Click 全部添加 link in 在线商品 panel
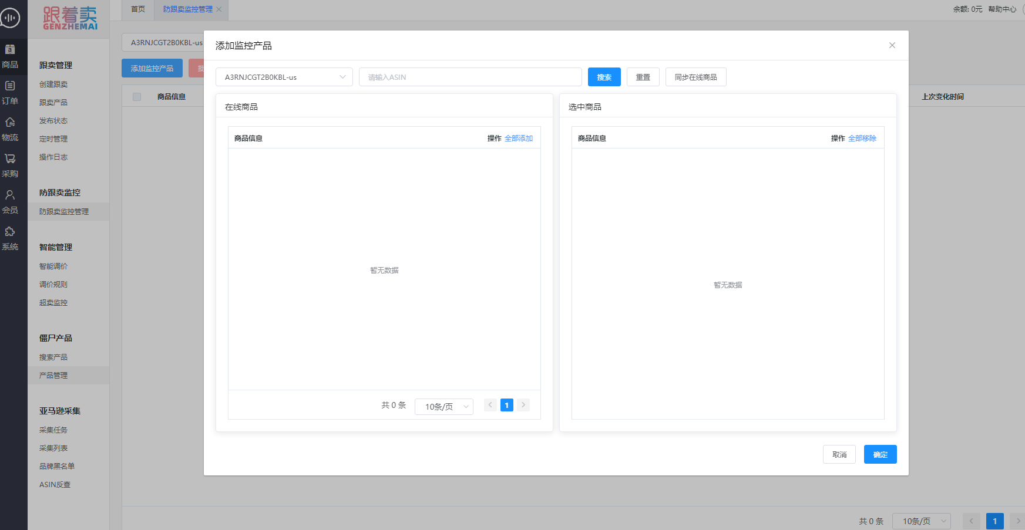 pos(519,139)
